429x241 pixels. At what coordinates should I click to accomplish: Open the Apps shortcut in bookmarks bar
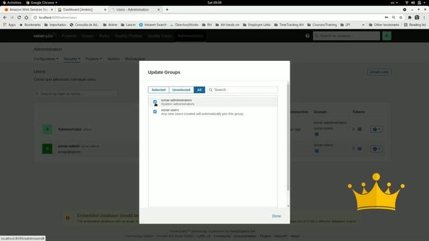(x=9, y=25)
